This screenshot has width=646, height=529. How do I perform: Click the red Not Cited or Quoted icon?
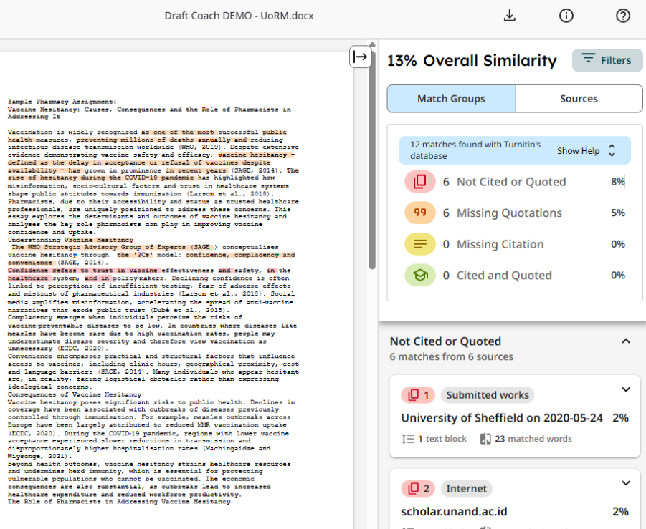(420, 182)
